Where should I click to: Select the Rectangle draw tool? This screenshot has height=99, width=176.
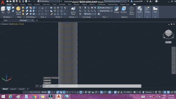click(x=42, y=14)
